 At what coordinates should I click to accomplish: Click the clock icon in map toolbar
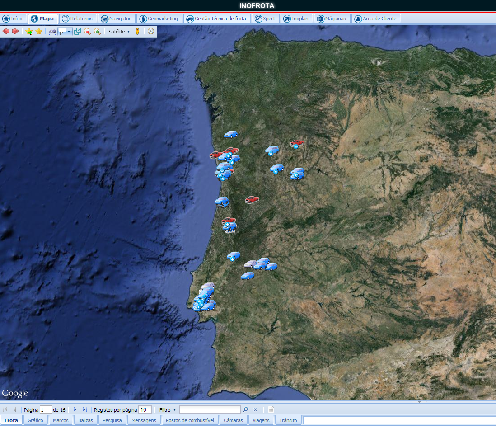click(x=151, y=31)
